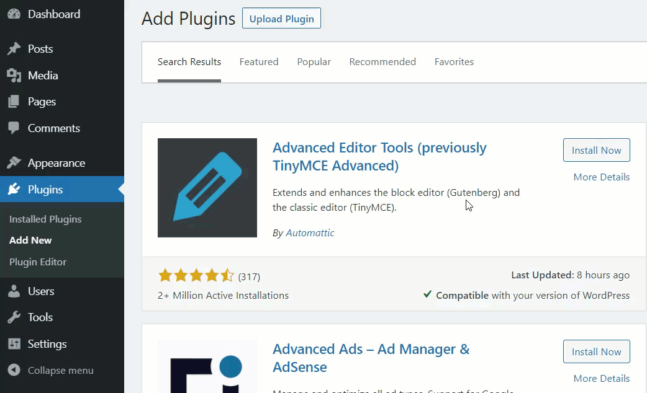The height and width of the screenshot is (393, 647).
Task: Click the Users person icon
Action: [14, 291]
